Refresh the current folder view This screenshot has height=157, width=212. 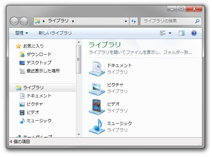click(134, 21)
